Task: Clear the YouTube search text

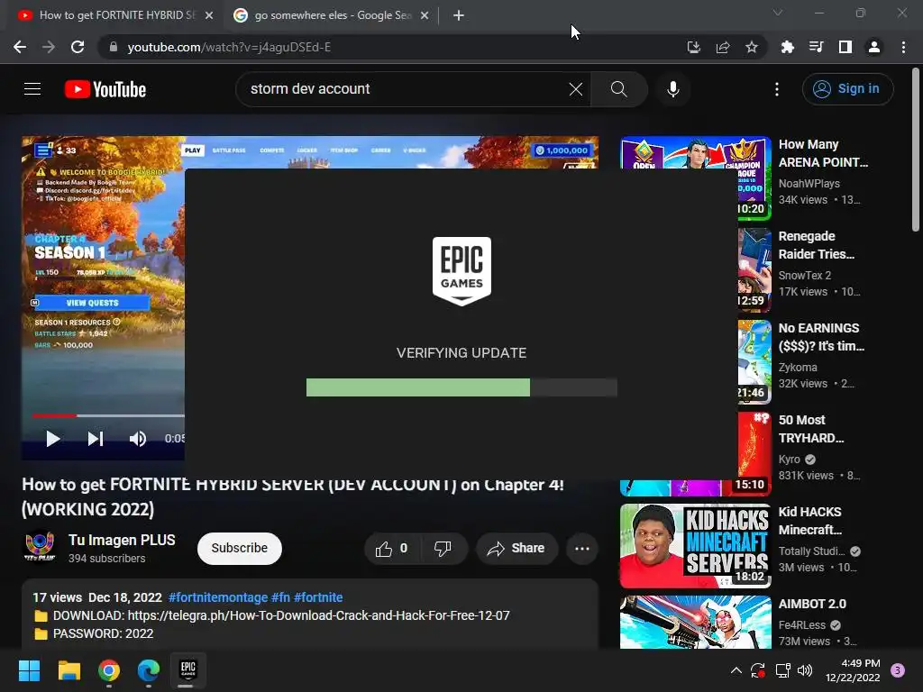Action: [576, 89]
